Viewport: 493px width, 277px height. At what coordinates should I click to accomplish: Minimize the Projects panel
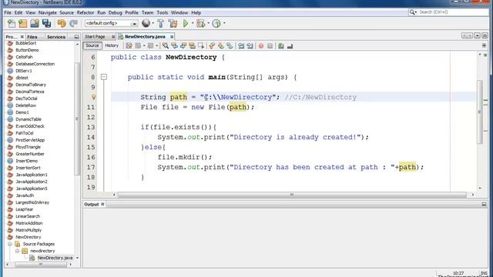tap(76, 37)
